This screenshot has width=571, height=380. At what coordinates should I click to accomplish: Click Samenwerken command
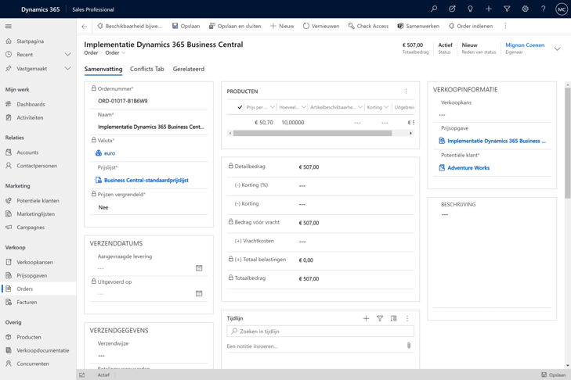pos(418,26)
